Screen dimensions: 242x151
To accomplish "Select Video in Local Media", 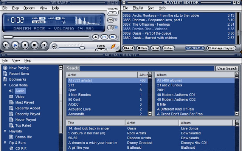I will [20, 97].
